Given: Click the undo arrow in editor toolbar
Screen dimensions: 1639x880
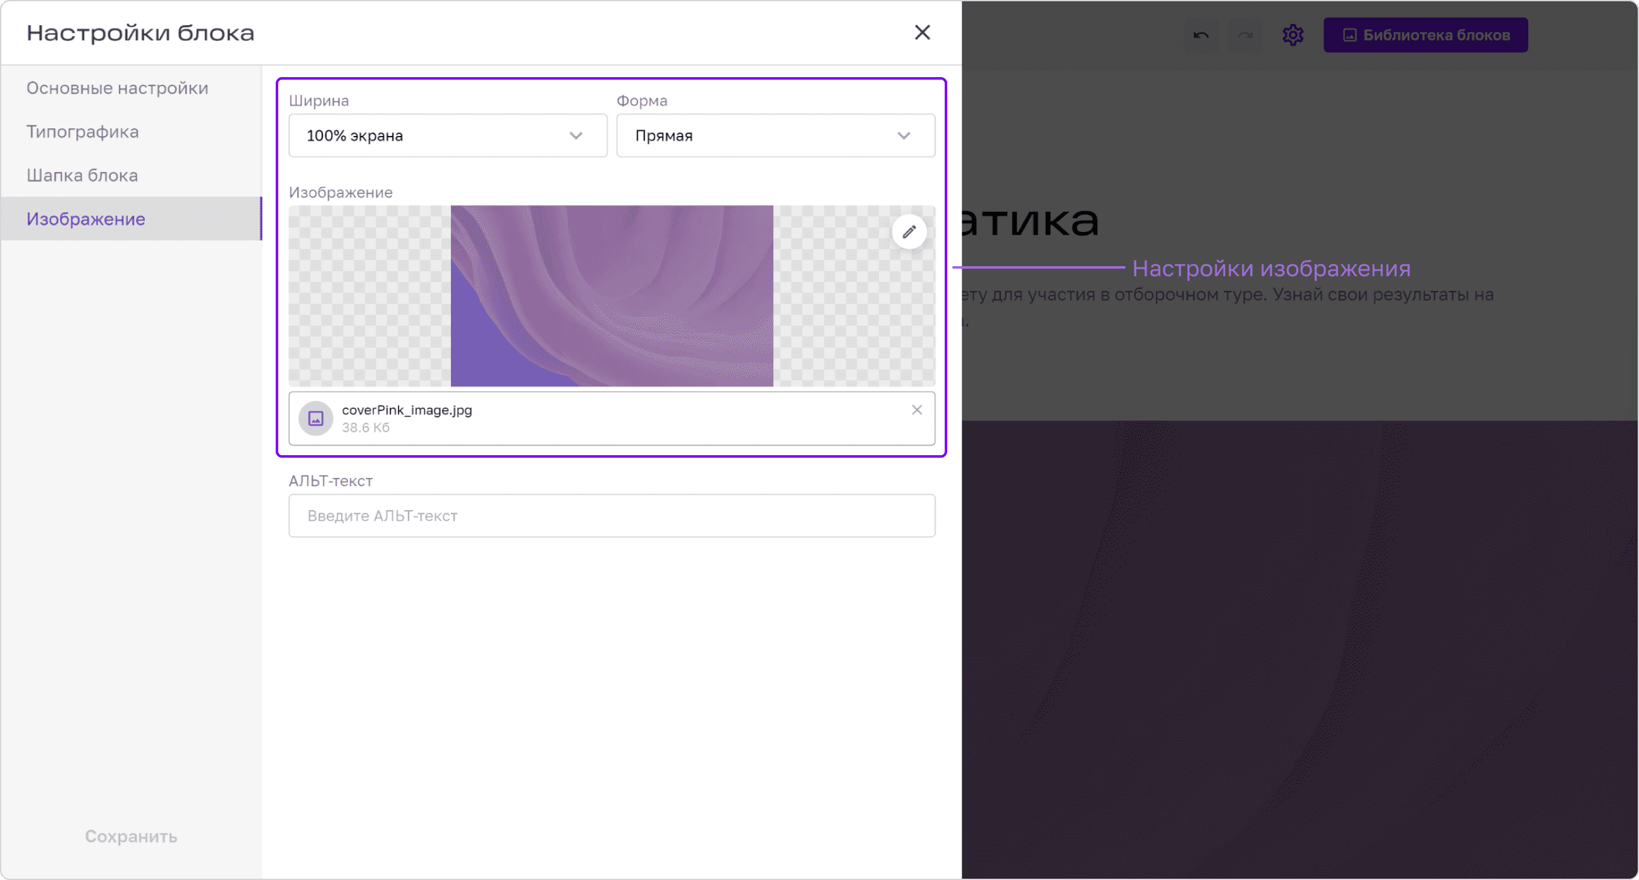Looking at the screenshot, I should 1201,35.
